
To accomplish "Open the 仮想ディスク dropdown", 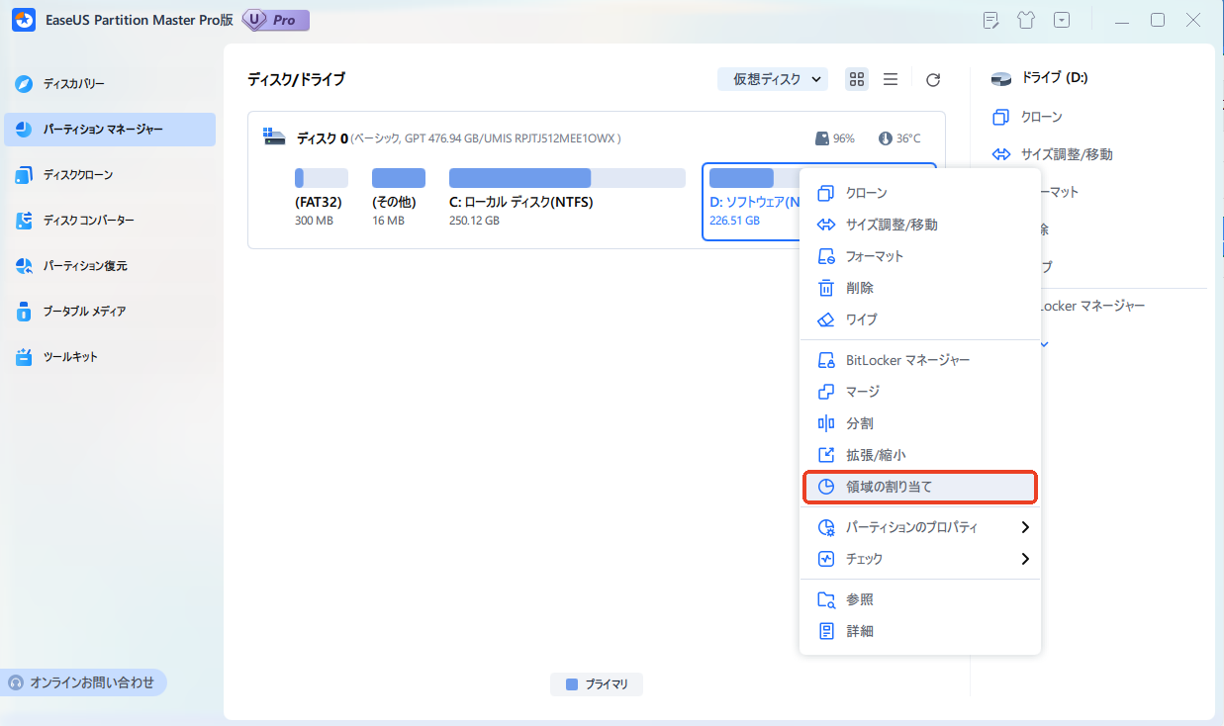I will [x=772, y=80].
